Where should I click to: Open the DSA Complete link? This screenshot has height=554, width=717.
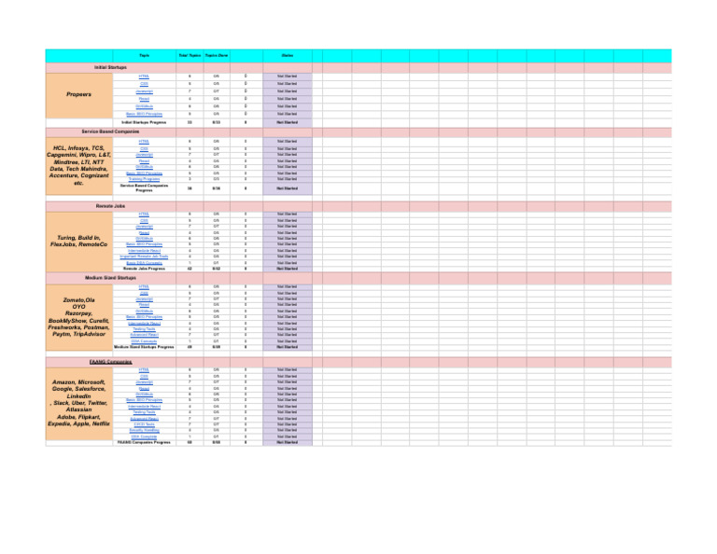coord(144,436)
